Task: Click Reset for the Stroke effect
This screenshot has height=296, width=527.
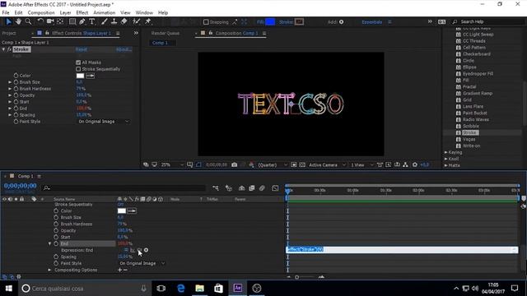Action: pos(81,49)
